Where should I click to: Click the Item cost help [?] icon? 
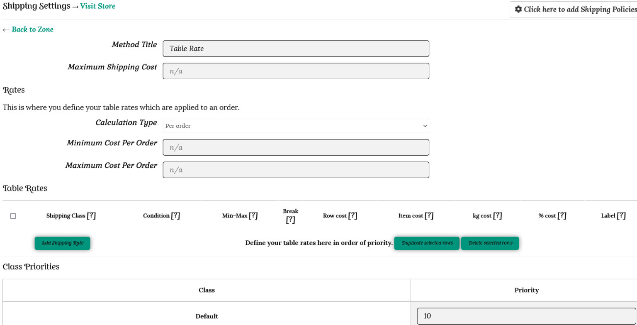click(429, 215)
